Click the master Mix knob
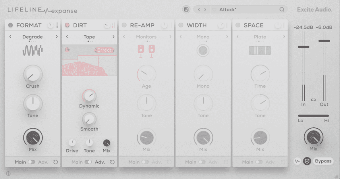Viewport: 340px width, 179px height. (x=313, y=137)
